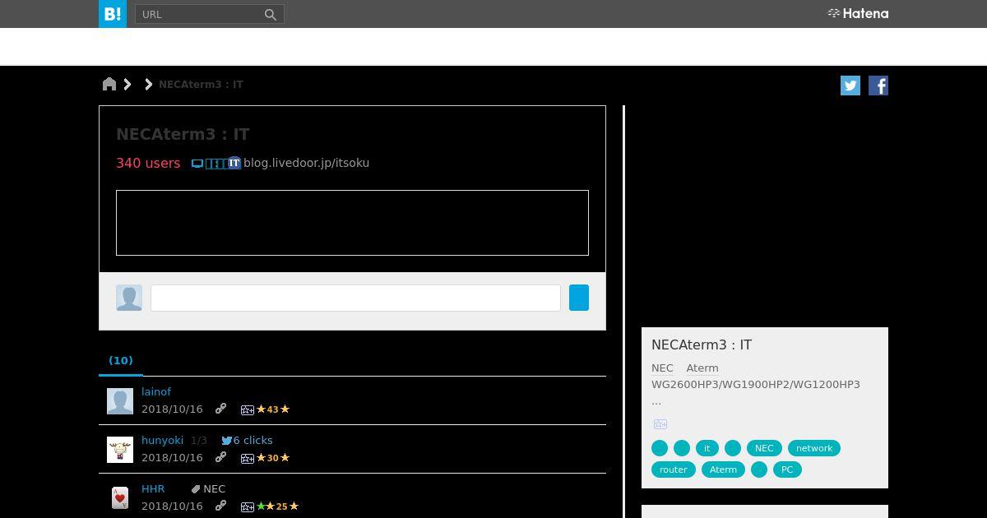Select the 'PC' tag pill
The image size is (987, 518).
click(x=787, y=469)
